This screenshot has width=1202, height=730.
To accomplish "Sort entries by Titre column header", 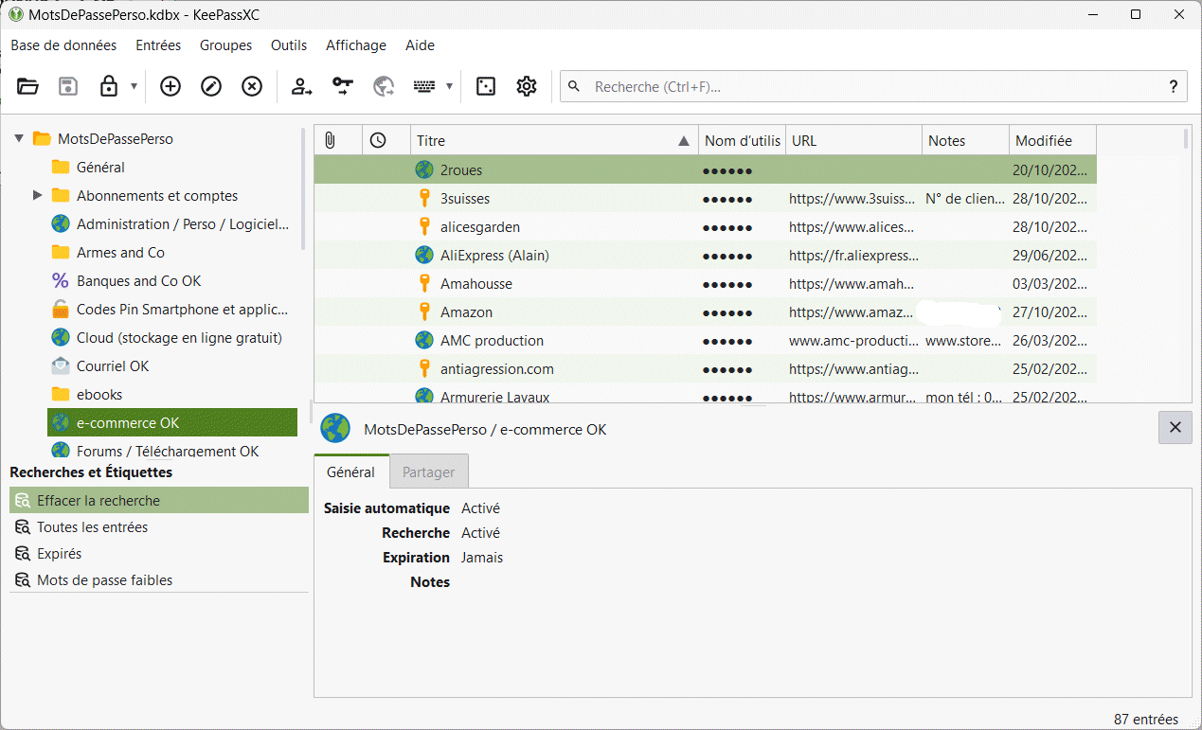I will (554, 140).
